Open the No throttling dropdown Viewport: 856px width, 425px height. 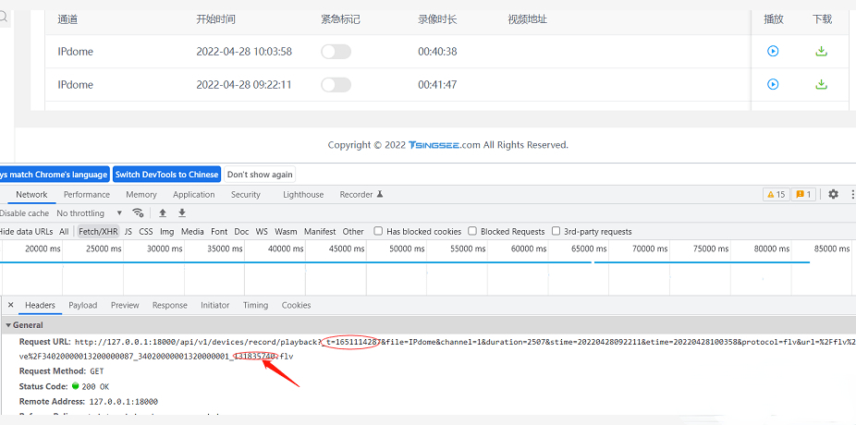[x=90, y=213]
